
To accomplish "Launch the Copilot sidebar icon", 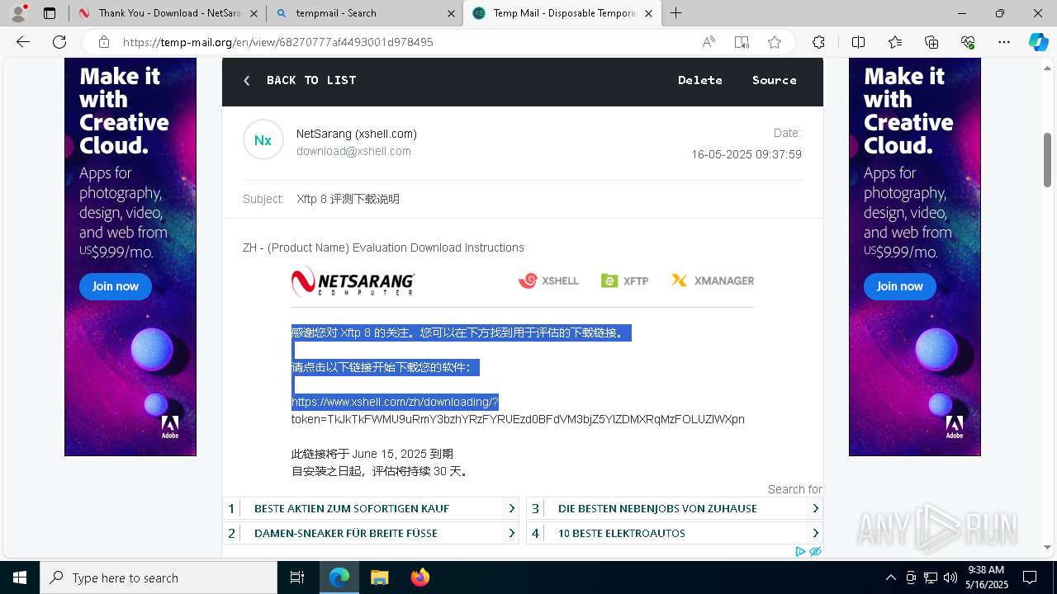I will click(1038, 42).
